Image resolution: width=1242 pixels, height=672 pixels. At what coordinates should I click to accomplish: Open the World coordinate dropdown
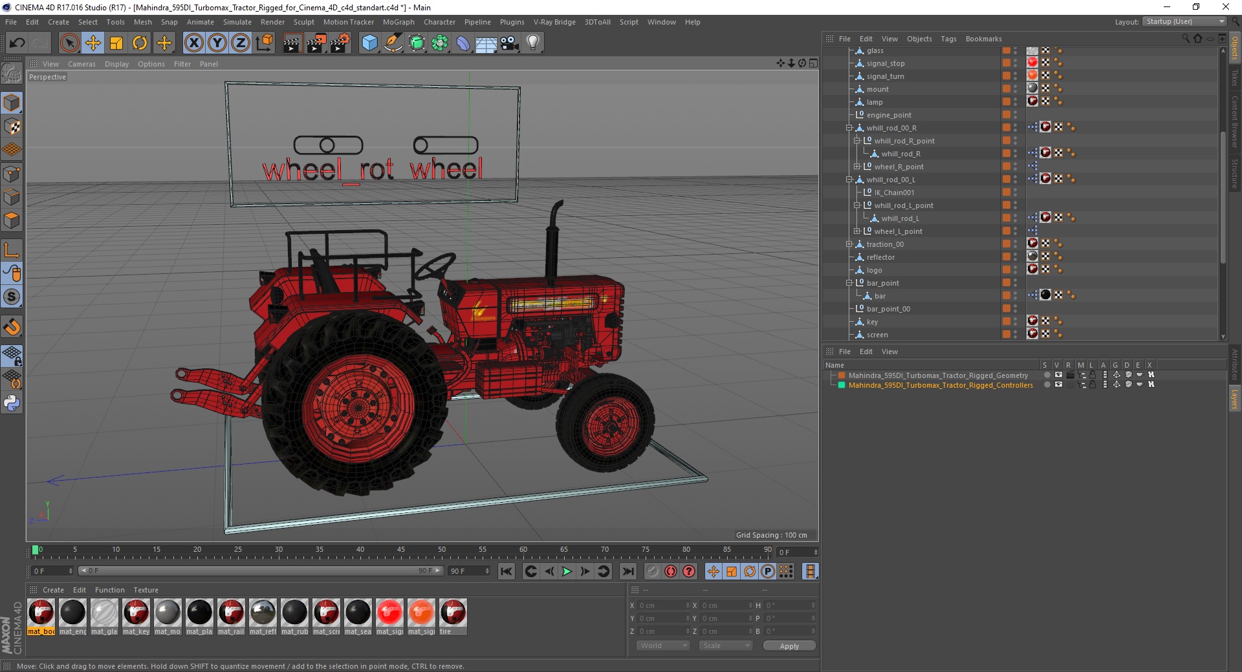(x=663, y=646)
